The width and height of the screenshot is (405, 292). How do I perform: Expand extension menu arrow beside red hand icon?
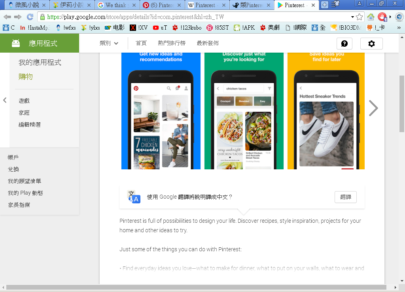(390, 17)
